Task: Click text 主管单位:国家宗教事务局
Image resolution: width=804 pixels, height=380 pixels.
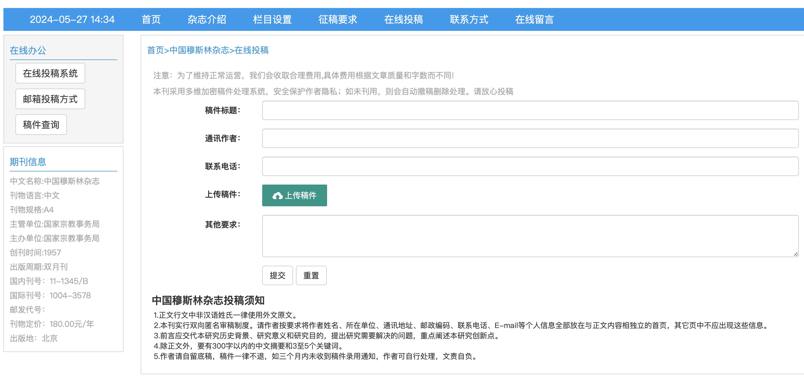Action: [55, 224]
